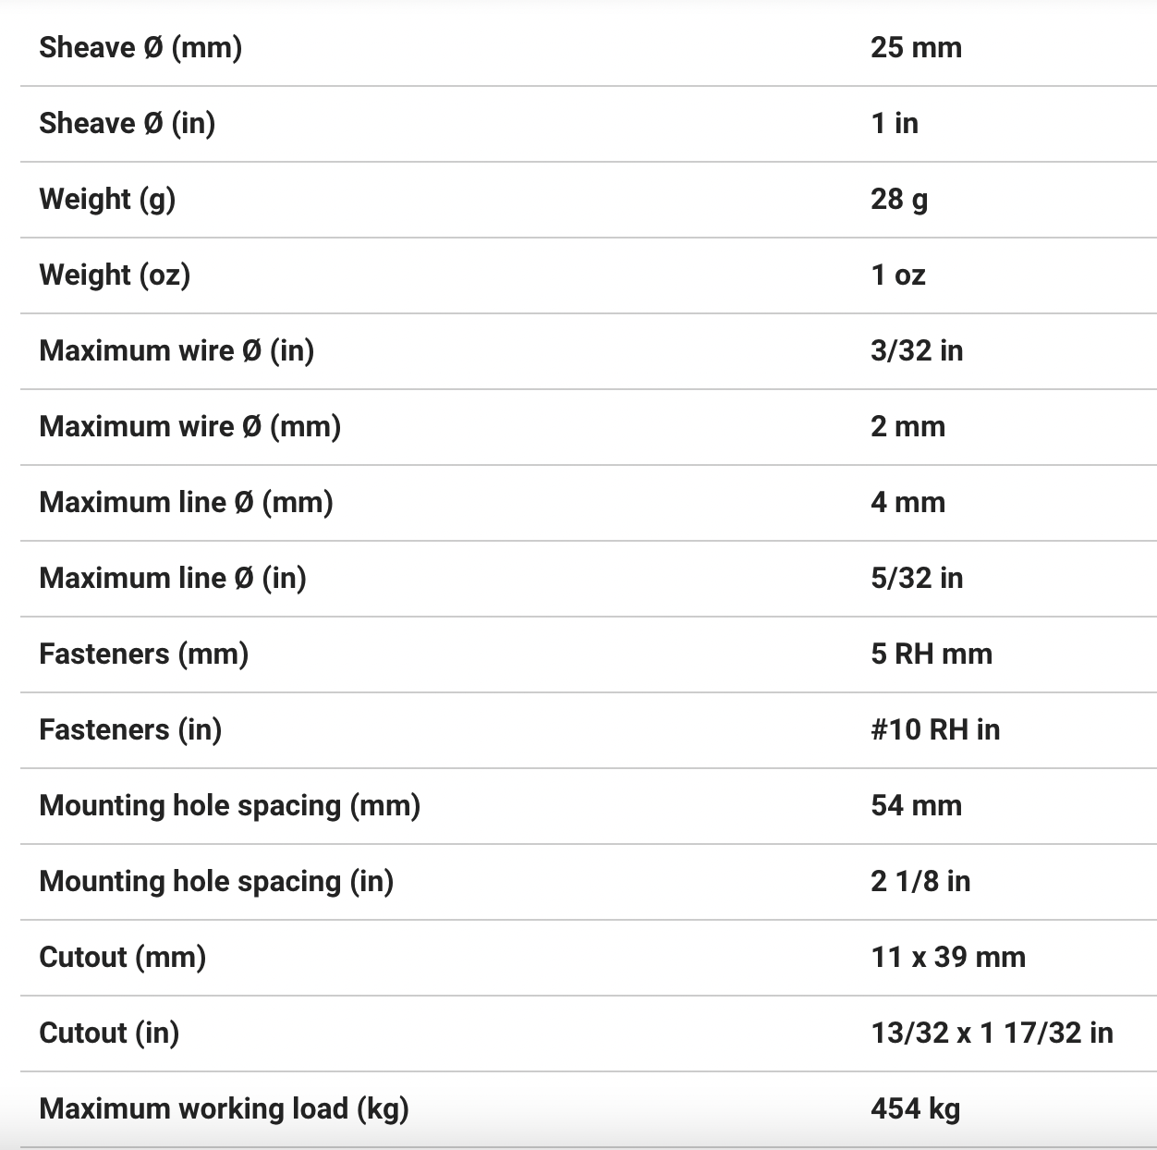Click the "1 oz" weight value

tap(897, 275)
